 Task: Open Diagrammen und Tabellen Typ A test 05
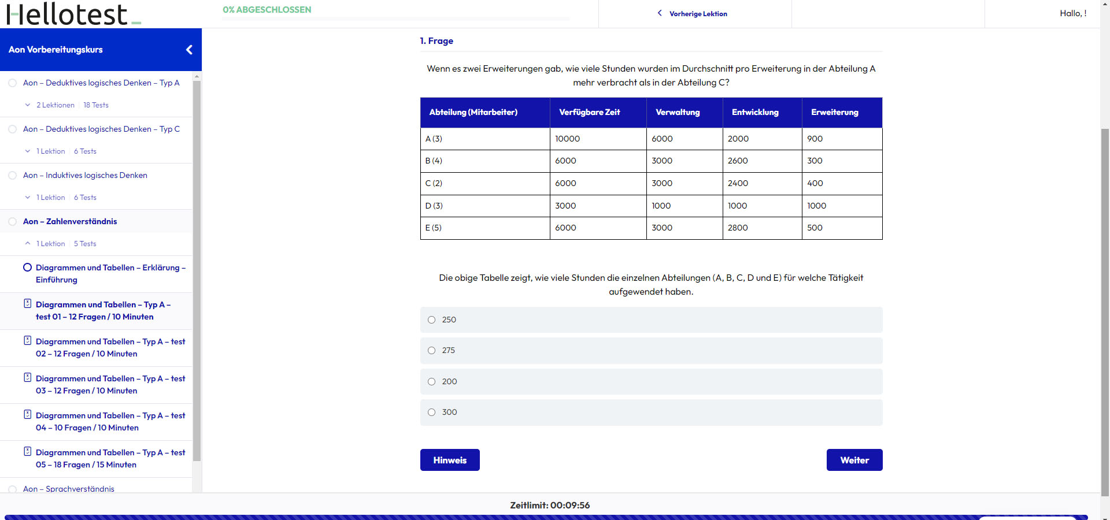point(110,459)
